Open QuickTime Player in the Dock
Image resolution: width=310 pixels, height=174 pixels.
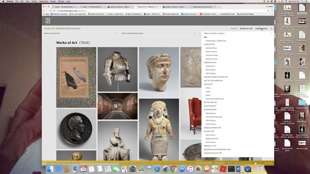tap(248, 169)
